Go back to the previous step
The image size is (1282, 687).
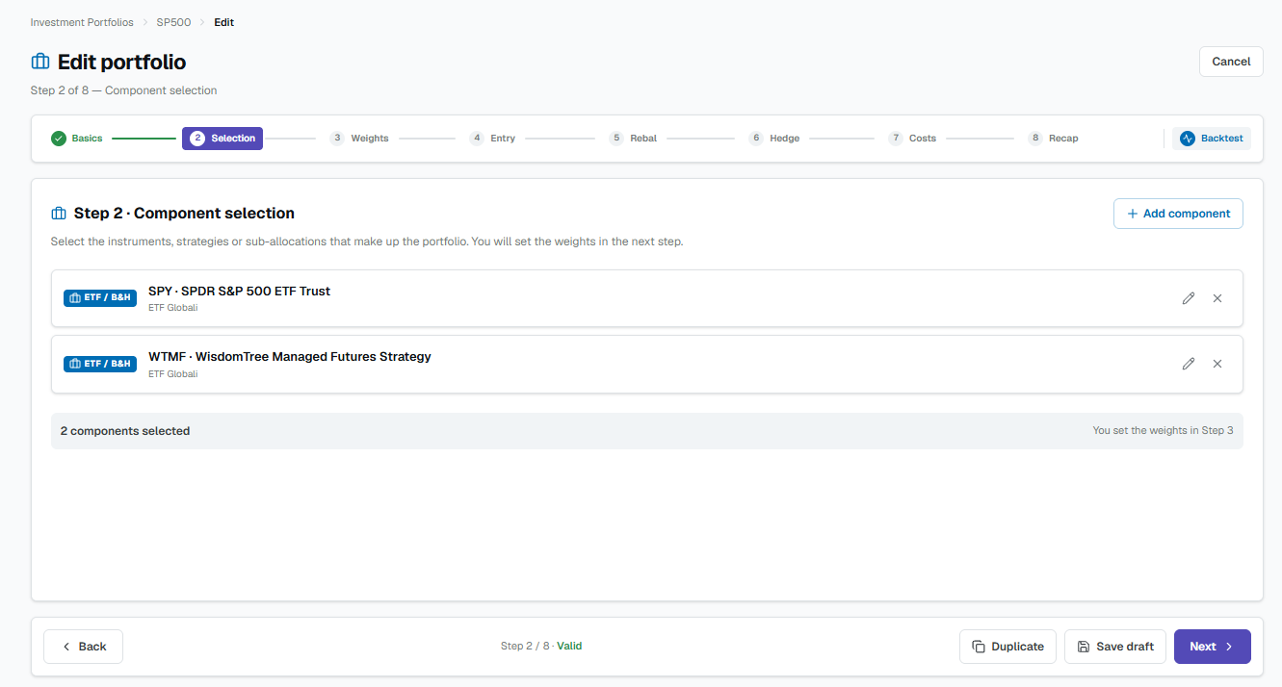point(83,647)
